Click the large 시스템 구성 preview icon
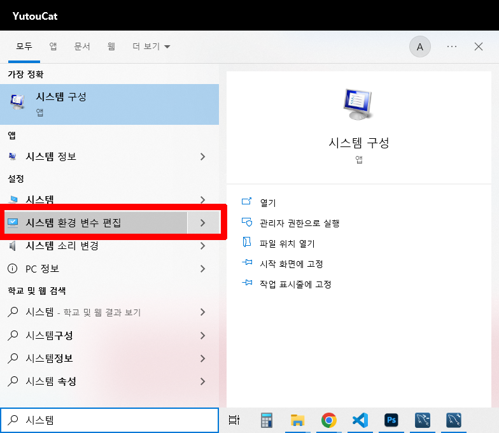 pos(358,104)
